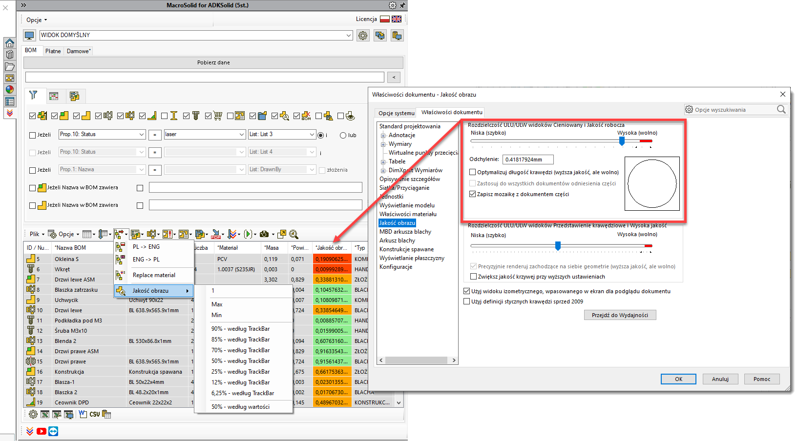
Task: Switch to the Płatne tab
Action: tap(53, 51)
